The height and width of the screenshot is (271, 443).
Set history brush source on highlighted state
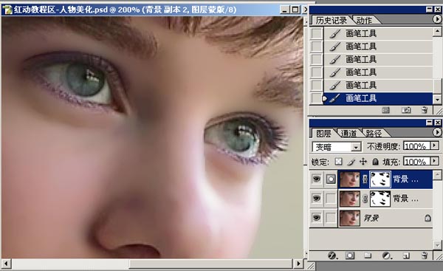click(316, 98)
